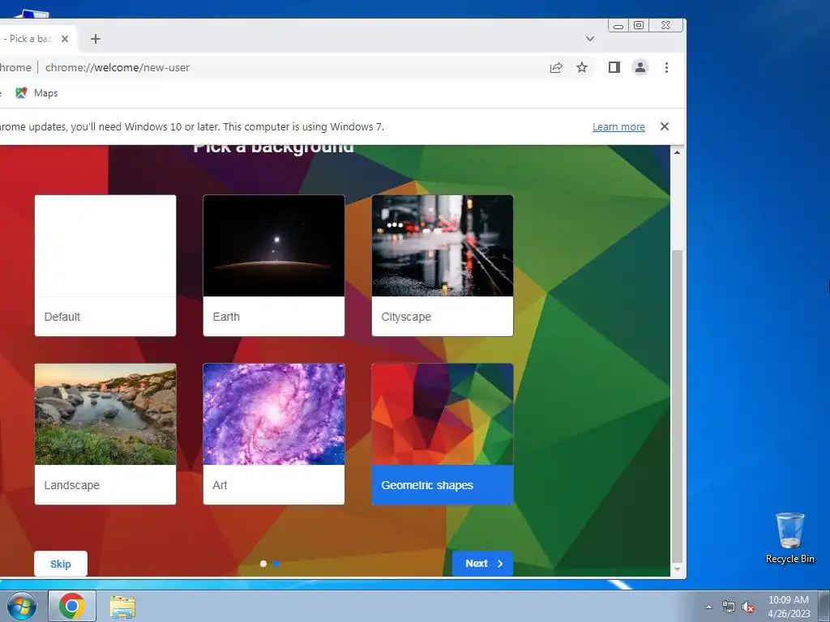Select the Art background card
830x622 pixels.
(x=274, y=434)
